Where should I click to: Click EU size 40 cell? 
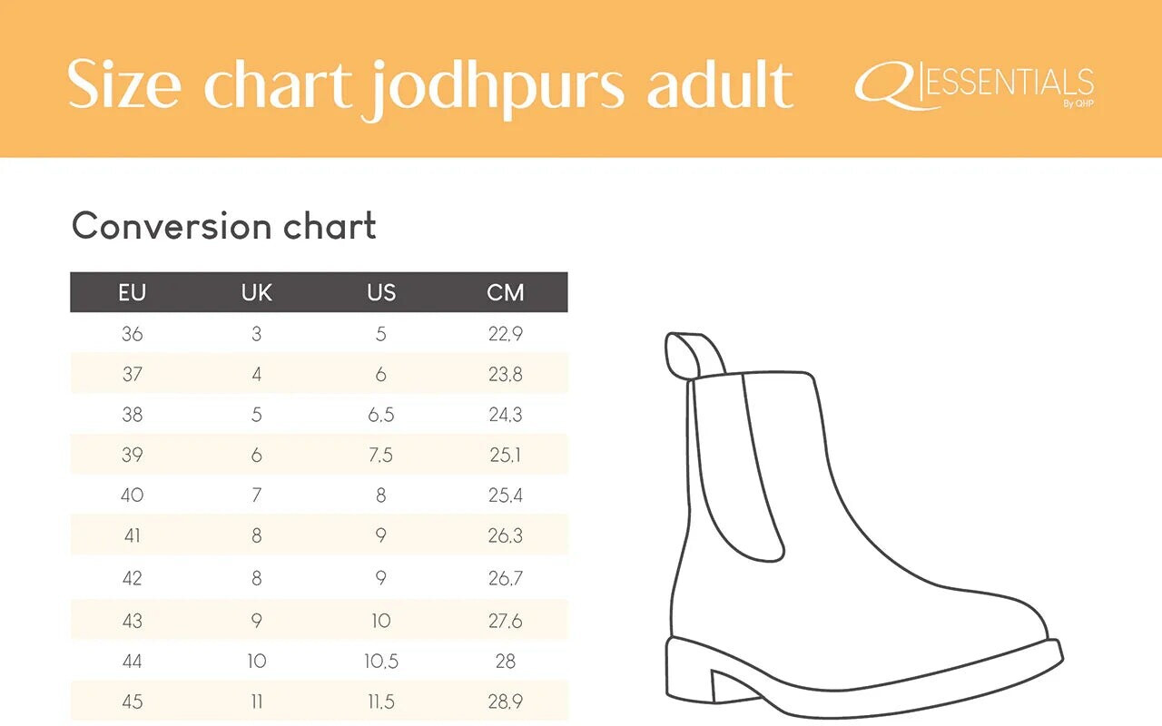[133, 495]
